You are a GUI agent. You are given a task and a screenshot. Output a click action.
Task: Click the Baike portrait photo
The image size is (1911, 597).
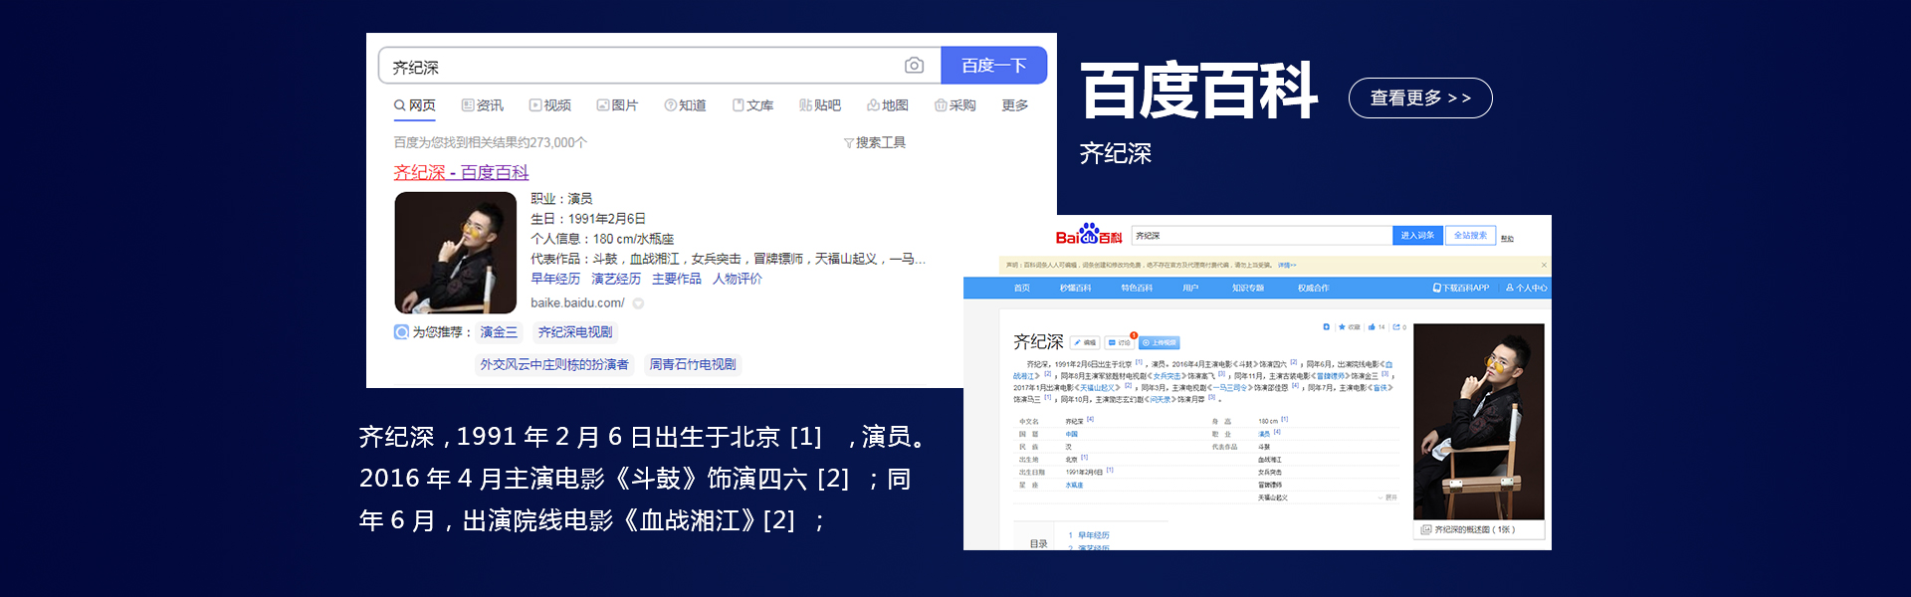click(x=1479, y=421)
